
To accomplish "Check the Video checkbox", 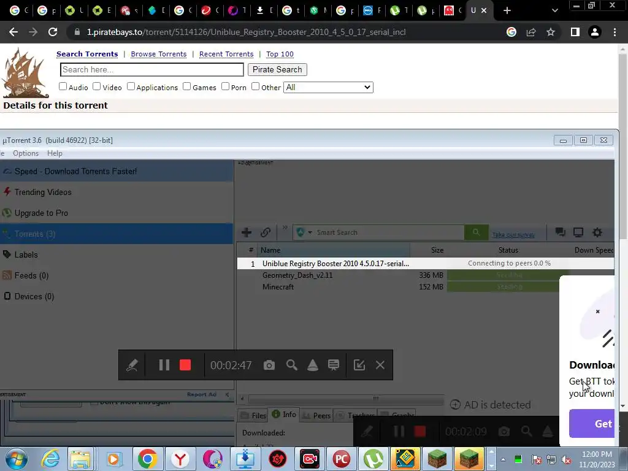I will (96, 86).
